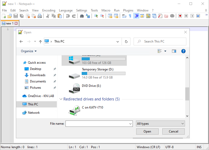Click the Undo arrow icon
This screenshot has width=209, height=150.
(x=68, y=16)
